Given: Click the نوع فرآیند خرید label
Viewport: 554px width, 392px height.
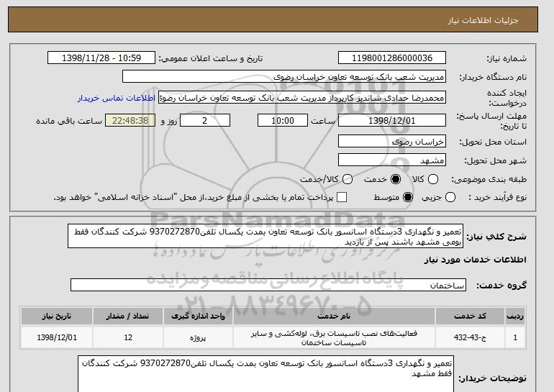Looking at the screenshot, I should coord(497,197).
